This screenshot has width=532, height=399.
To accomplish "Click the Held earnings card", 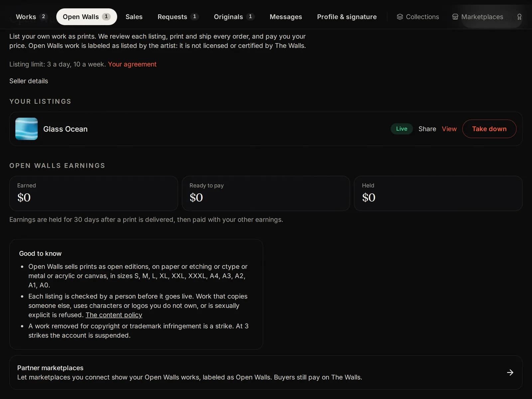I will [438, 193].
